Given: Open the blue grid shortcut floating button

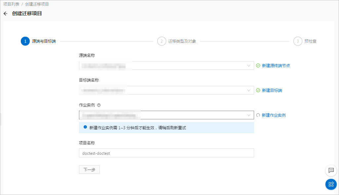Looking at the screenshot, I should [x=331, y=184].
